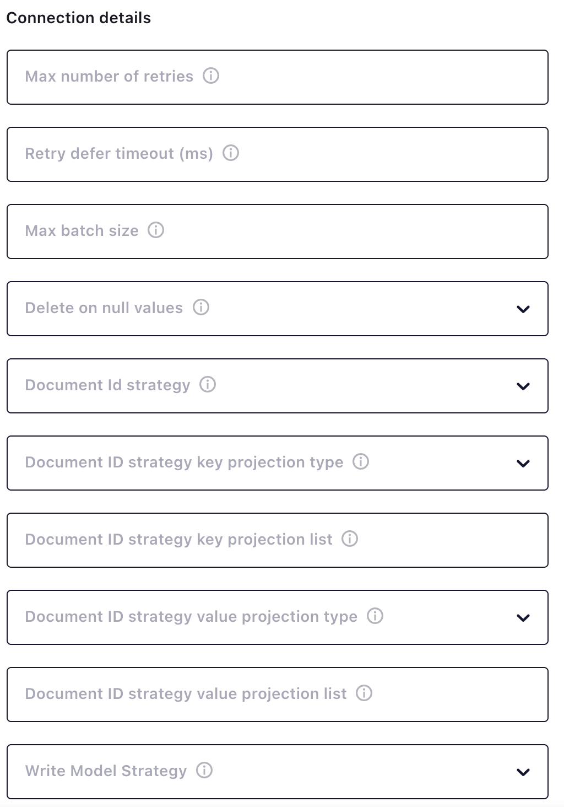The height and width of the screenshot is (807, 564).
Task: Click info icon beside Max batch size
Action: coord(156,230)
